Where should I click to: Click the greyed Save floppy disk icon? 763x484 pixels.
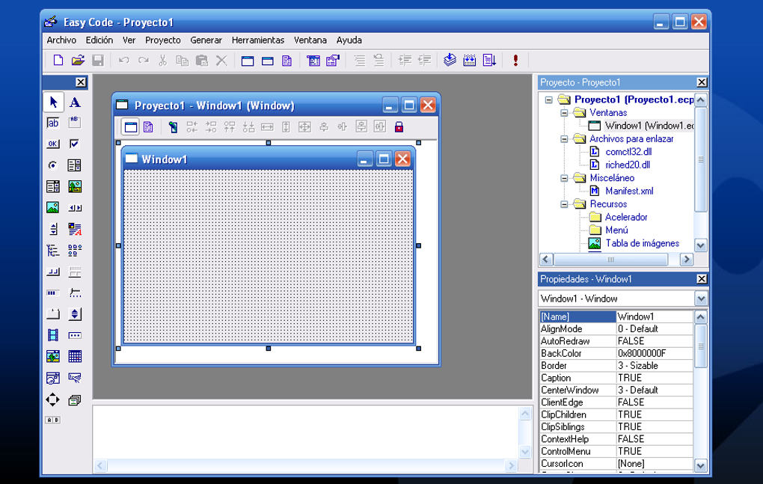coord(98,61)
